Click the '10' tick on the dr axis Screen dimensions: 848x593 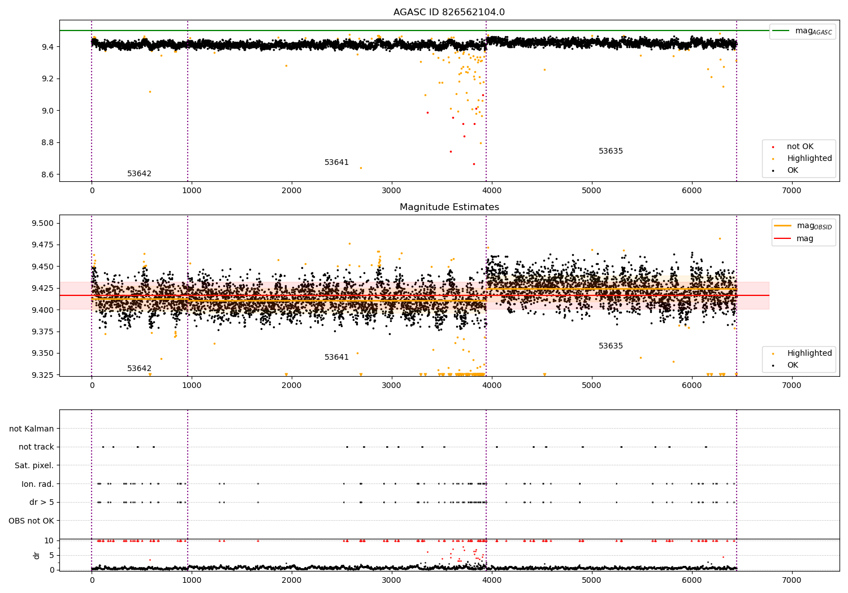[x=50, y=540]
